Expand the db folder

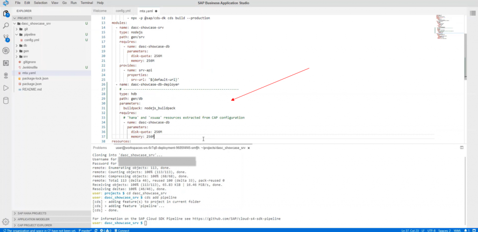click(x=51, y=45)
